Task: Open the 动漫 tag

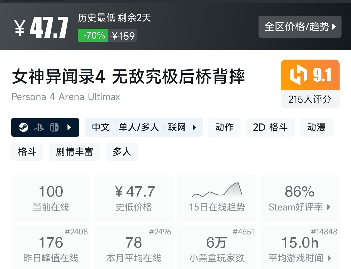Action: pos(316,127)
